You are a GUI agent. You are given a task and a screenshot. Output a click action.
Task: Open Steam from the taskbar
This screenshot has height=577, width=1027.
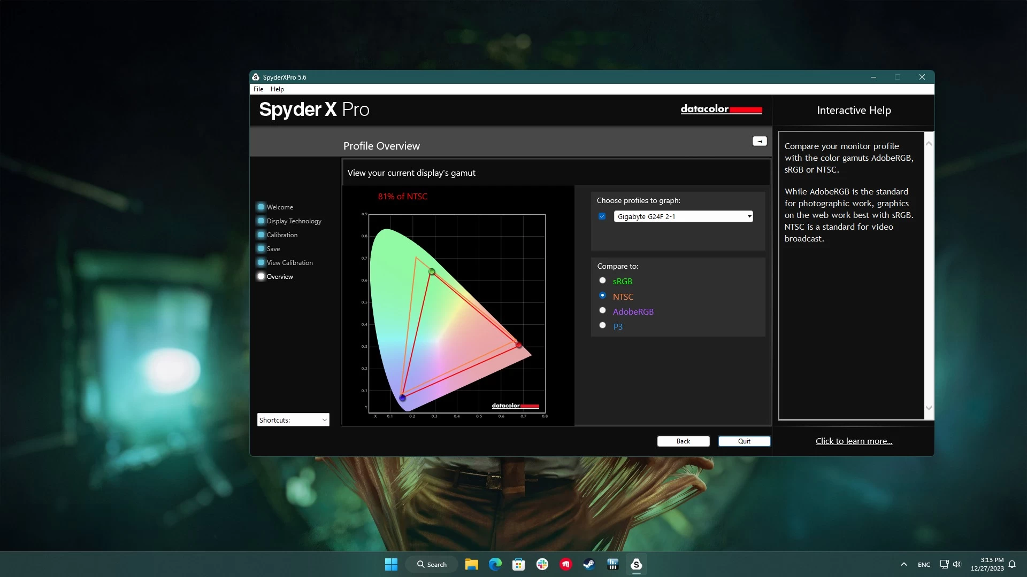click(x=589, y=564)
